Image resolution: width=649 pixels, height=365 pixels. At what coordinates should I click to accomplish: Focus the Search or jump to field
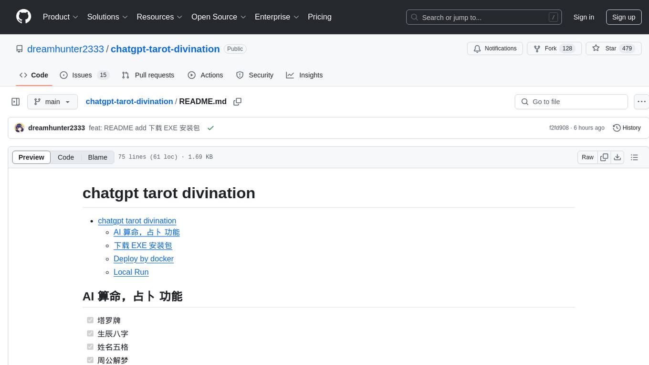click(x=484, y=17)
